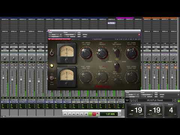Viewport: 180px width, 135px height.
Task: Click the pan knob on the second channel strip
Action: 13,58
